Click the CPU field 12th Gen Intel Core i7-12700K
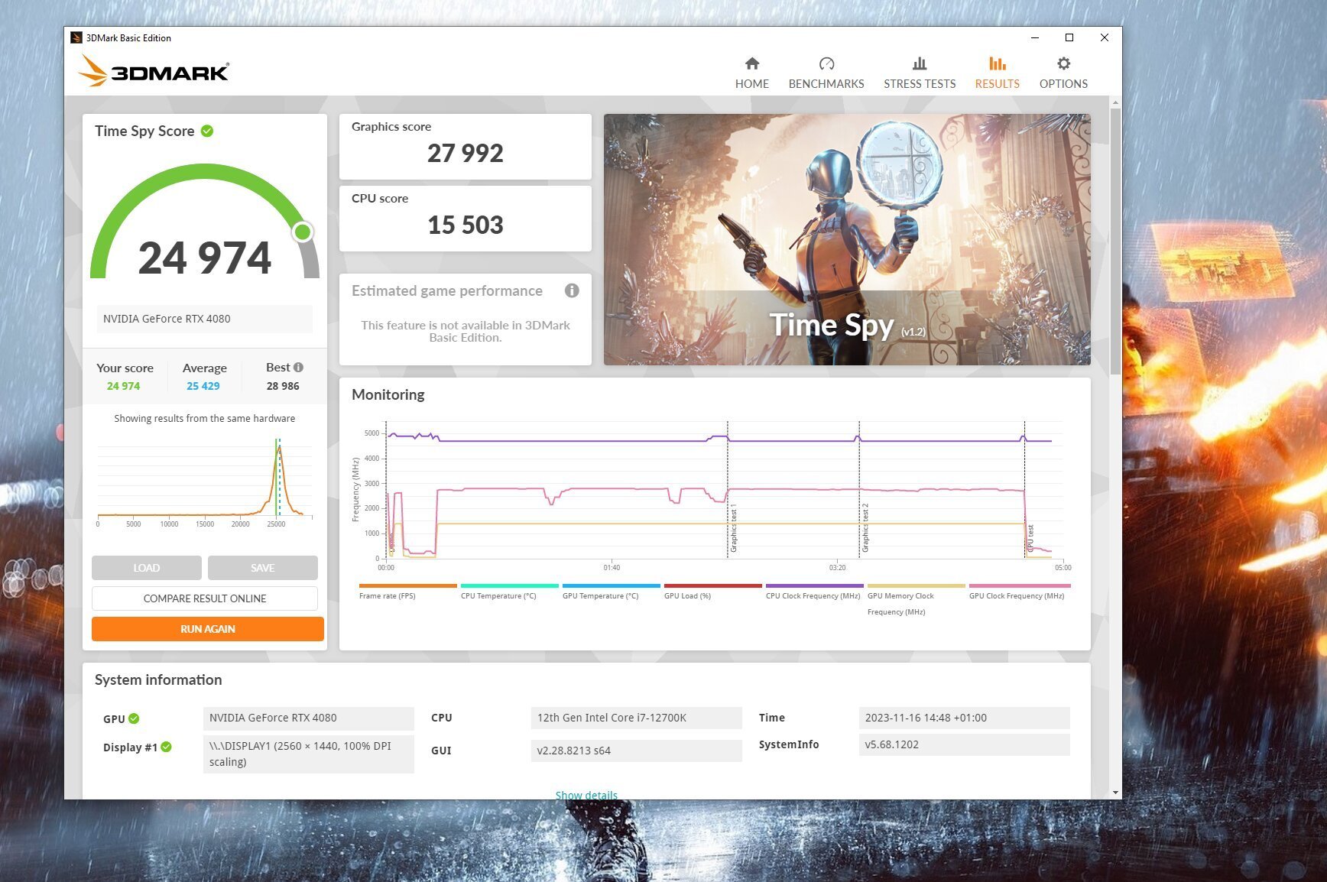Image resolution: width=1327 pixels, height=882 pixels. [x=636, y=718]
